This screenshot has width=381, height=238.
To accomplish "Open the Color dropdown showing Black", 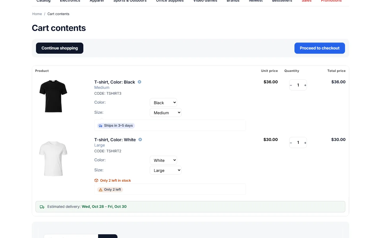I will tap(163, 103).
